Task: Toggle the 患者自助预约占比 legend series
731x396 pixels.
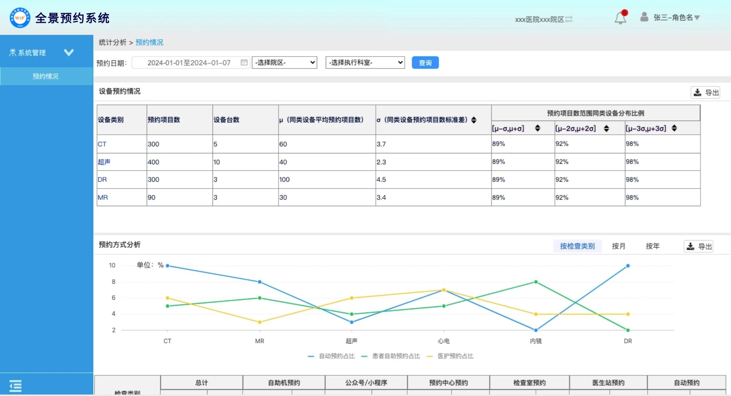Action: coord(390,356)
